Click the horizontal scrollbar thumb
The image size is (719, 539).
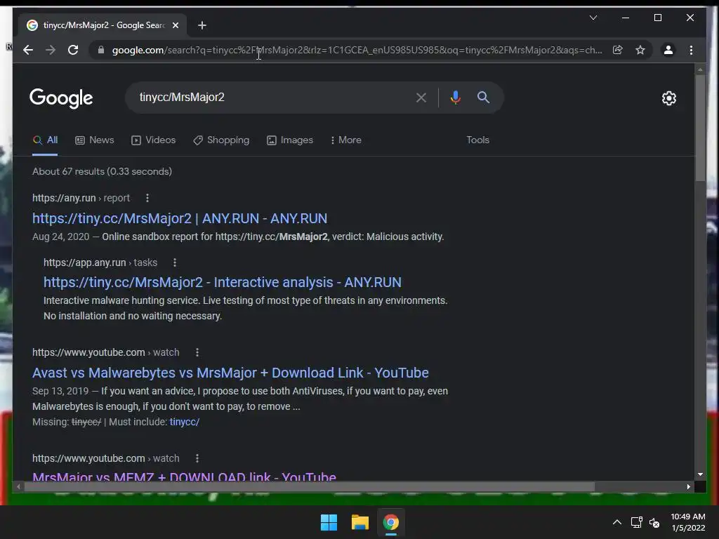pyautogui.click(x=309, y=487)
